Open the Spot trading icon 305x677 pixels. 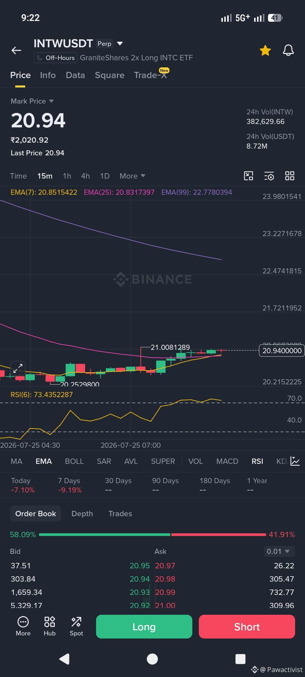pyautogui.click(x=76, y=626)
